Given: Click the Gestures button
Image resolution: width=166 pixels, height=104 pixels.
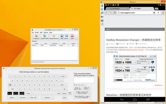Looking at the screenshot, I should click(47, 97).
